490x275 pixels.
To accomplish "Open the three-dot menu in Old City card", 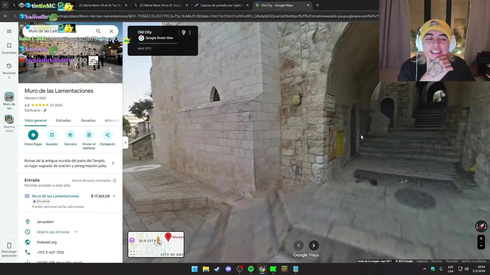I will coord(189,33).
